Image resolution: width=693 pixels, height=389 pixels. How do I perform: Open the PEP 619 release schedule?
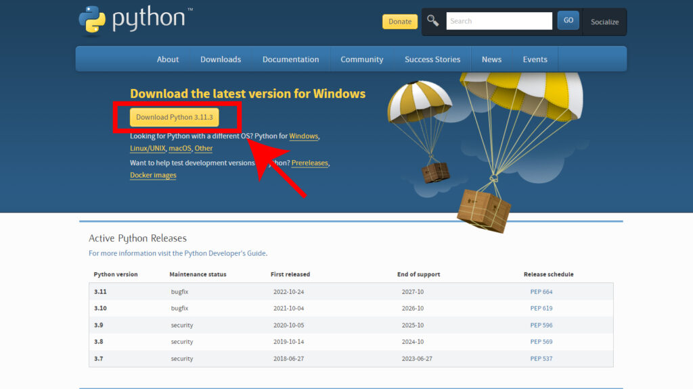(x=541, y=308)
